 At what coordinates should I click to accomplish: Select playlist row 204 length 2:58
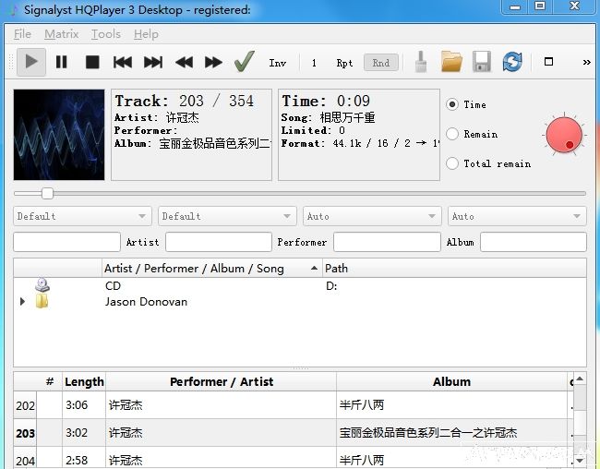[x=84, y=460]
